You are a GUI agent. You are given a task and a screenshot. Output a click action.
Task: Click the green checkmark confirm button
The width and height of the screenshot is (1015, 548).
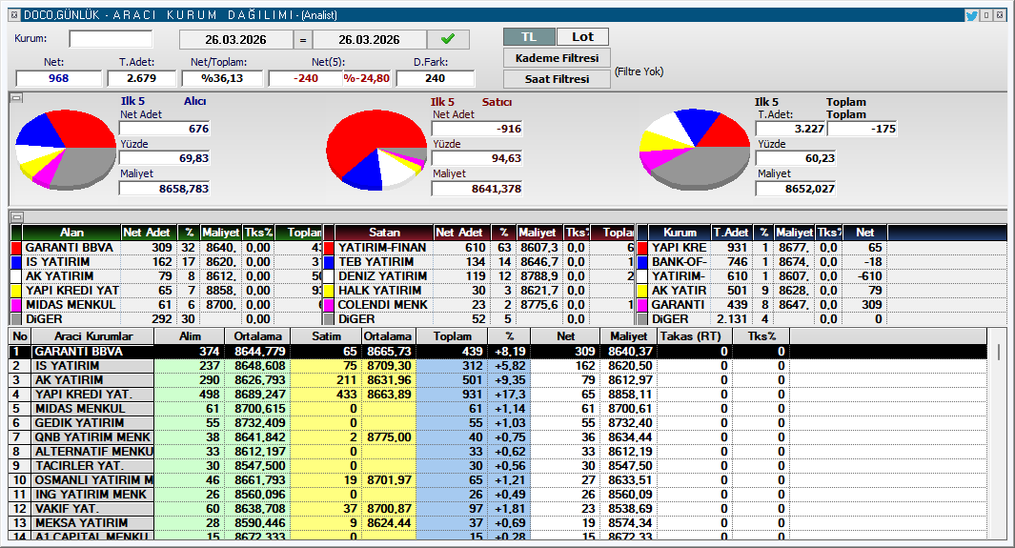[x=448, y=39]
